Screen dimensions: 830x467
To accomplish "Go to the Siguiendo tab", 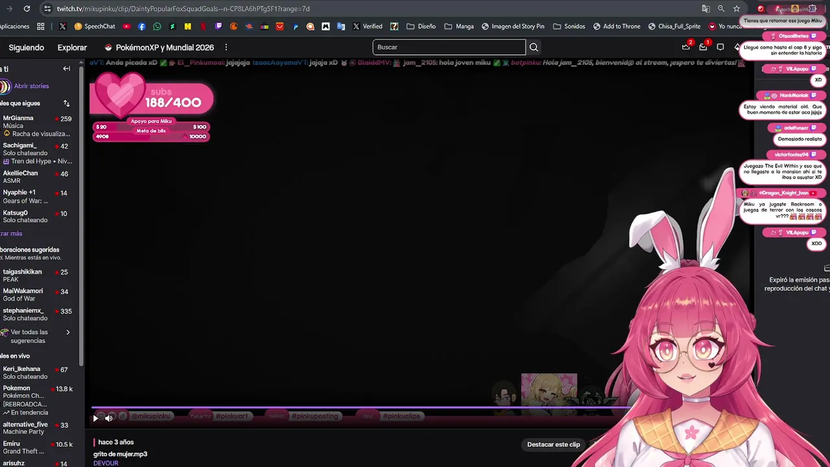I will coord(27,47).
